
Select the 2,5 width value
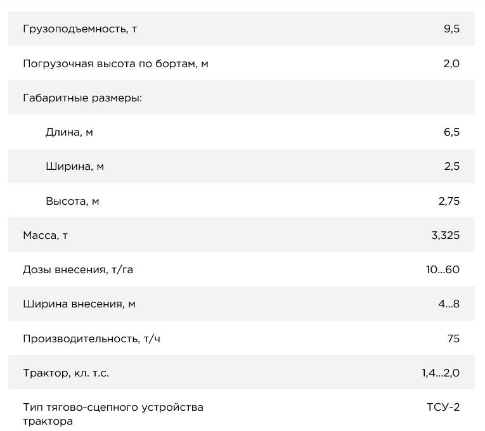point(451,167)
